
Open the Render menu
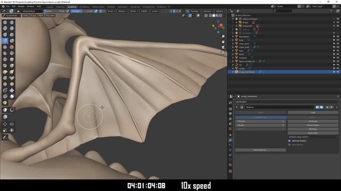21,6
